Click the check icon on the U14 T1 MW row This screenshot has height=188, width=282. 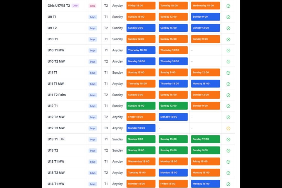point(228,184)
